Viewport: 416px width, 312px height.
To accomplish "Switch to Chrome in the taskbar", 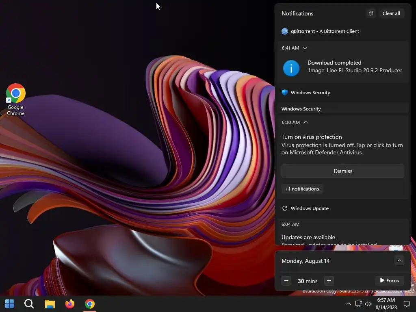I will (90, 304).
